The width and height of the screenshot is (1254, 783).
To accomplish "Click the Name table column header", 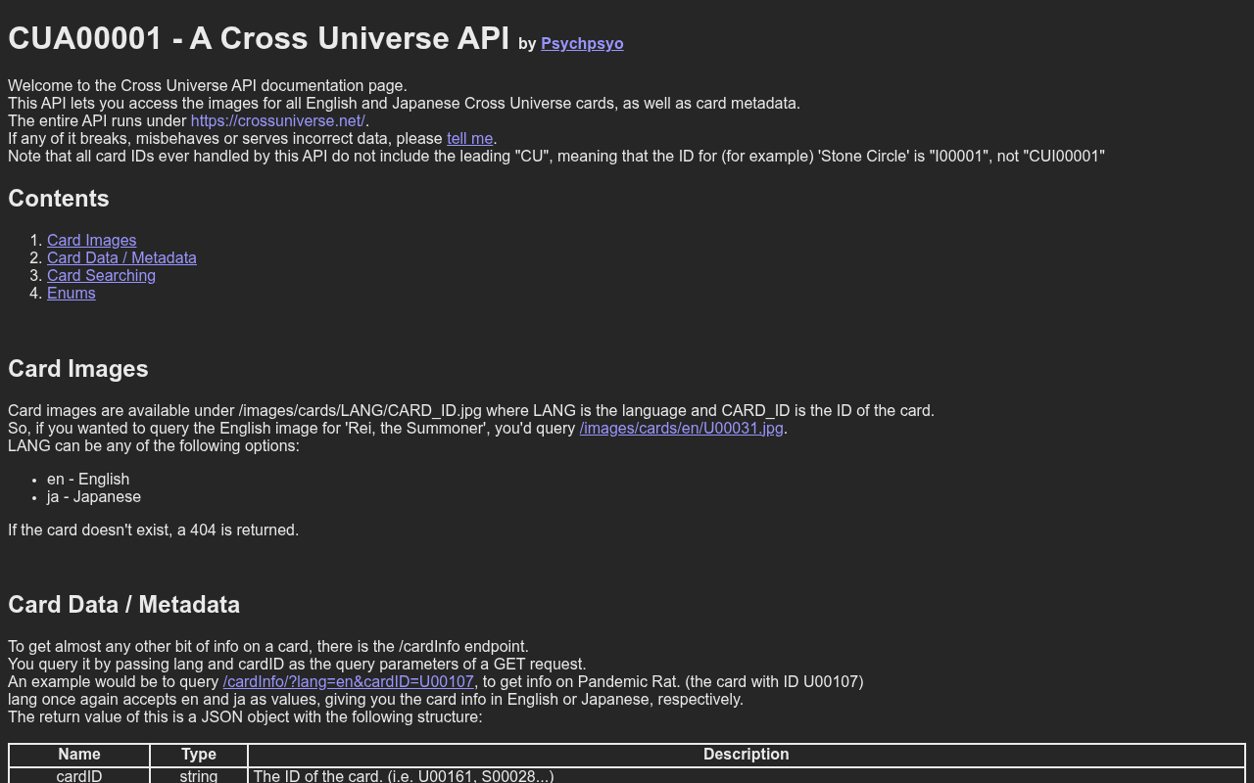I will [79, 755].
